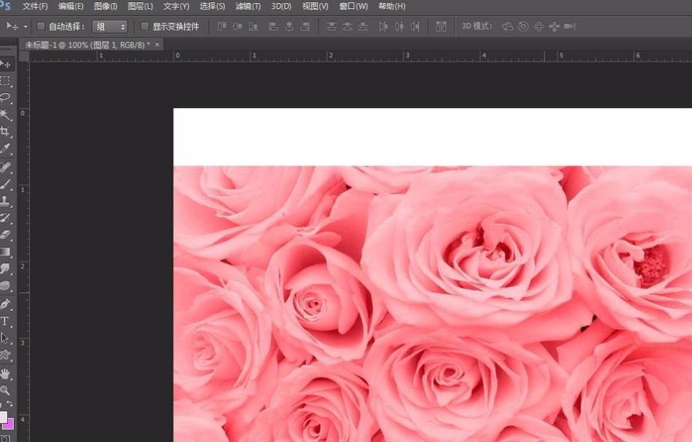Select the Healing Brush bandage tool

(5, 167)
